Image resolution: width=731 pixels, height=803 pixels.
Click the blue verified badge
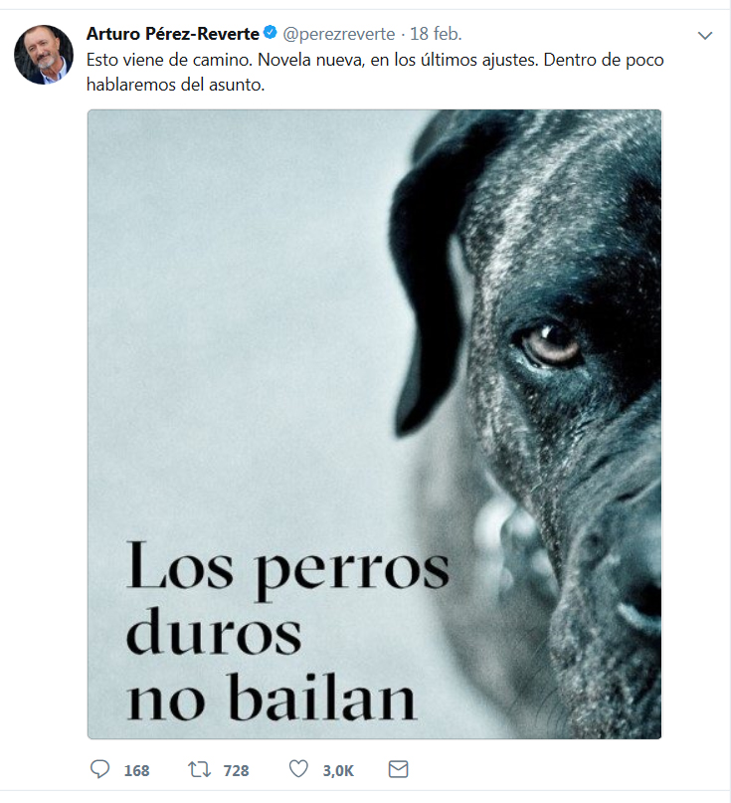pyautogui.click(x=271, y=33)
